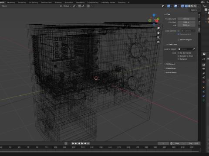Switch to Rendering workspace tab
This screenshot has width=209, height=156.
point(81,3)
